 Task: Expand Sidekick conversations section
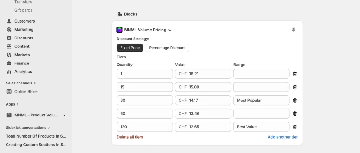pyautogui.click(x=49, y=128)
